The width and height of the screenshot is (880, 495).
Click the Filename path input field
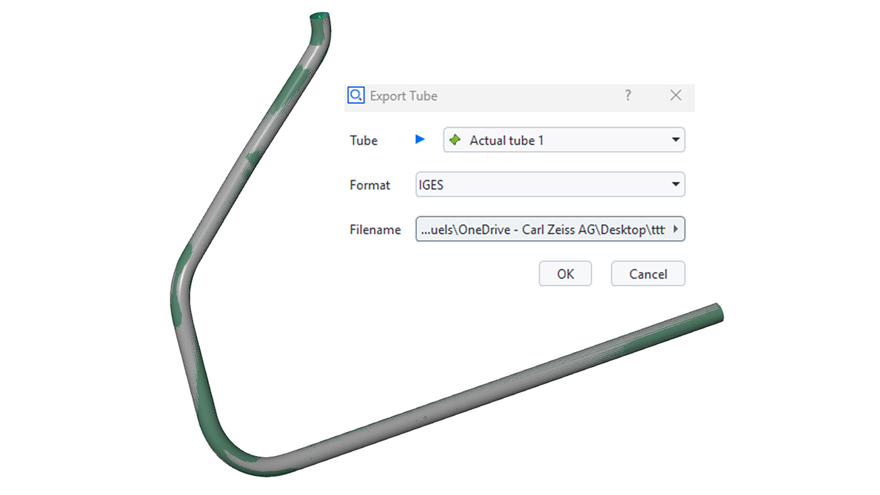[550, 229]
